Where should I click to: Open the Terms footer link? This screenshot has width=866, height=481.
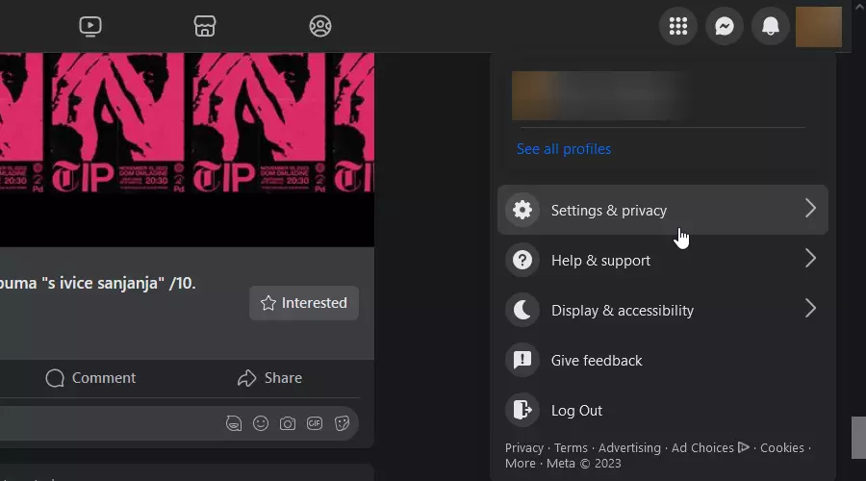pyautogui.click(x=571, y=448)
